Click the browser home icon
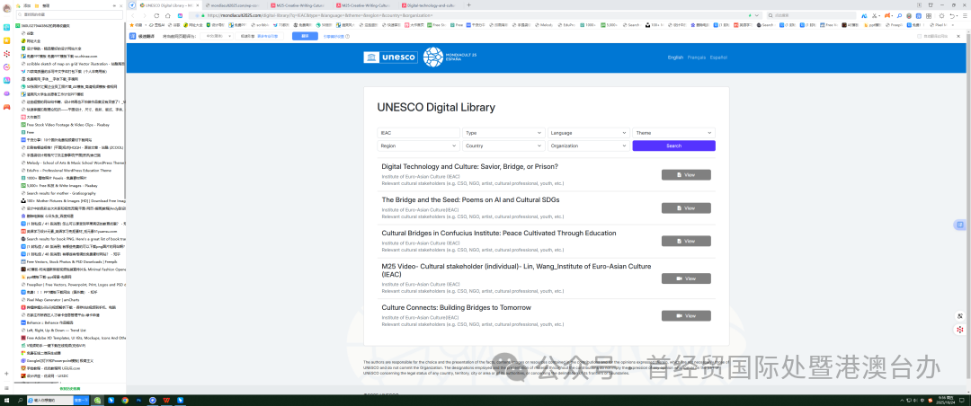The height and width of the screenshot is (406, 971). (168, 15)
